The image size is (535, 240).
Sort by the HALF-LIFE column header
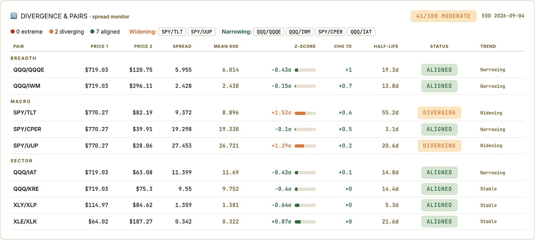386,46
